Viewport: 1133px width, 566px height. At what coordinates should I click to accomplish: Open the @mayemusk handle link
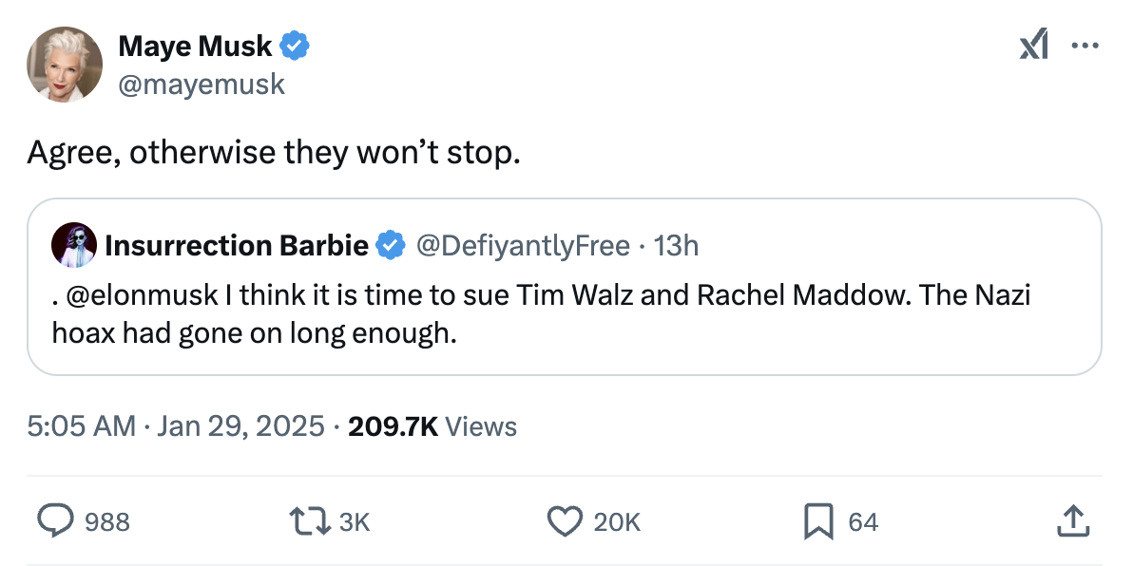(x=202, y=84)
